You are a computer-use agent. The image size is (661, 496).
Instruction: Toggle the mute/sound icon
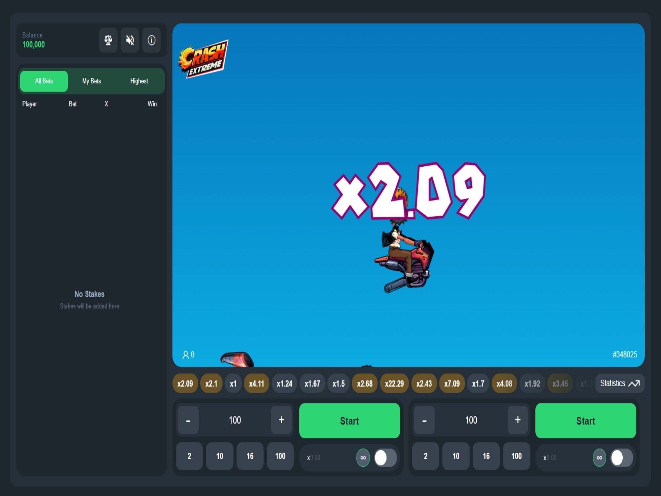tap(130, 40)
